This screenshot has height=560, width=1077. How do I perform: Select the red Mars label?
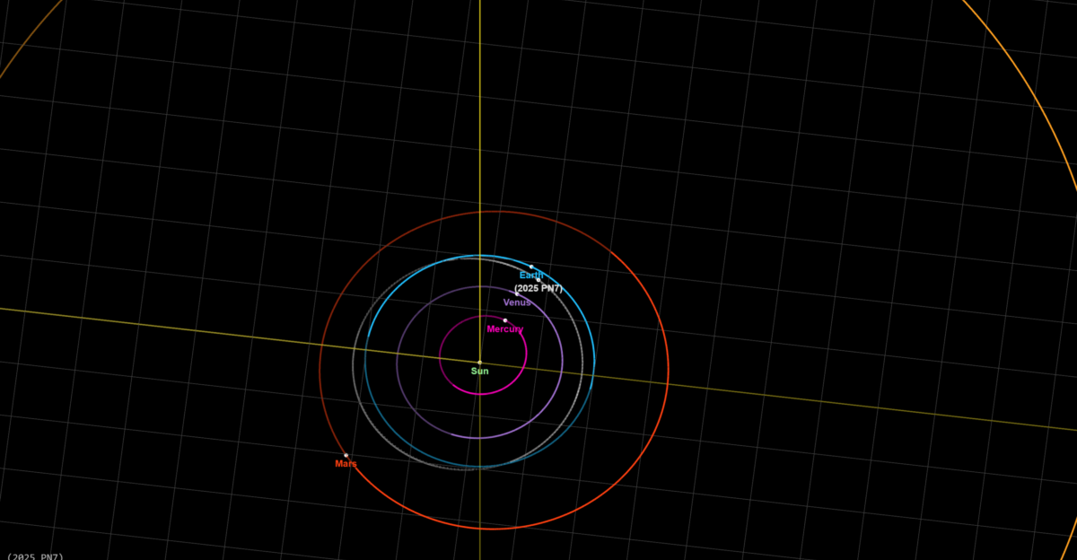[x=346, y=464]
